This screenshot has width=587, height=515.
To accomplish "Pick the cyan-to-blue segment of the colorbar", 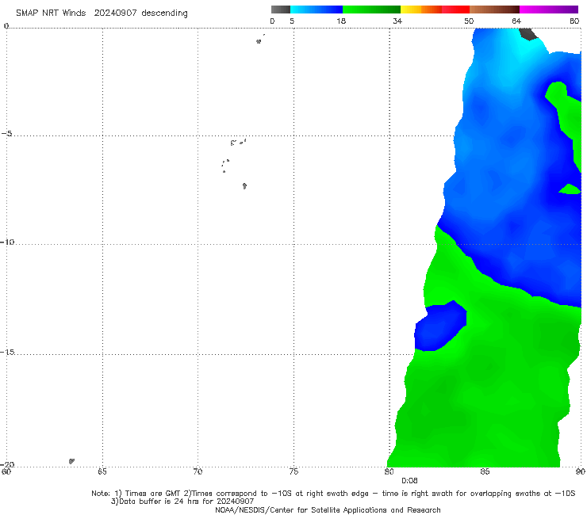I will click(317, 10).
